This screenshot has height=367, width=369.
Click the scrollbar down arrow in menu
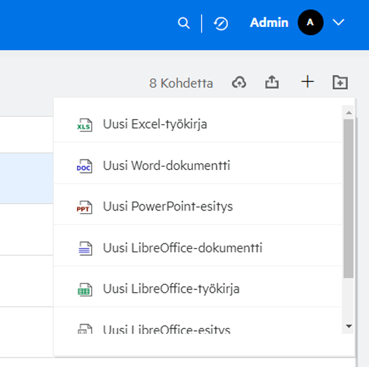[349, 327]
